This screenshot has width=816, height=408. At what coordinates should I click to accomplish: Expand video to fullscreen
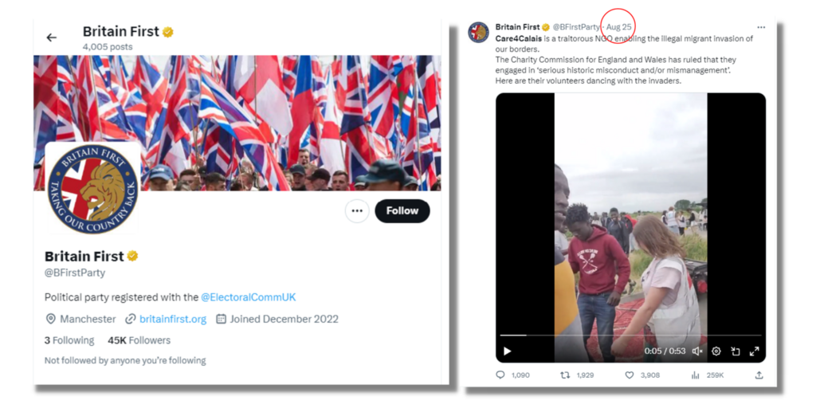754,351
